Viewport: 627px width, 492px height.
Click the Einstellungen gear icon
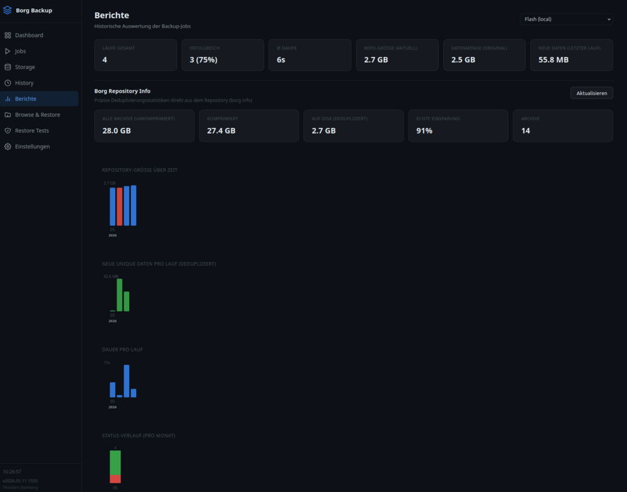click(8, 147)
